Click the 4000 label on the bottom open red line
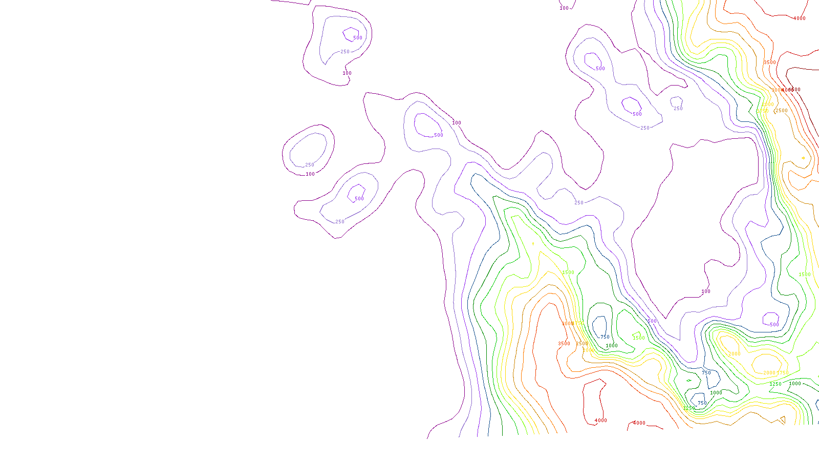The image size is (819, 461). (x=639, y=423)
